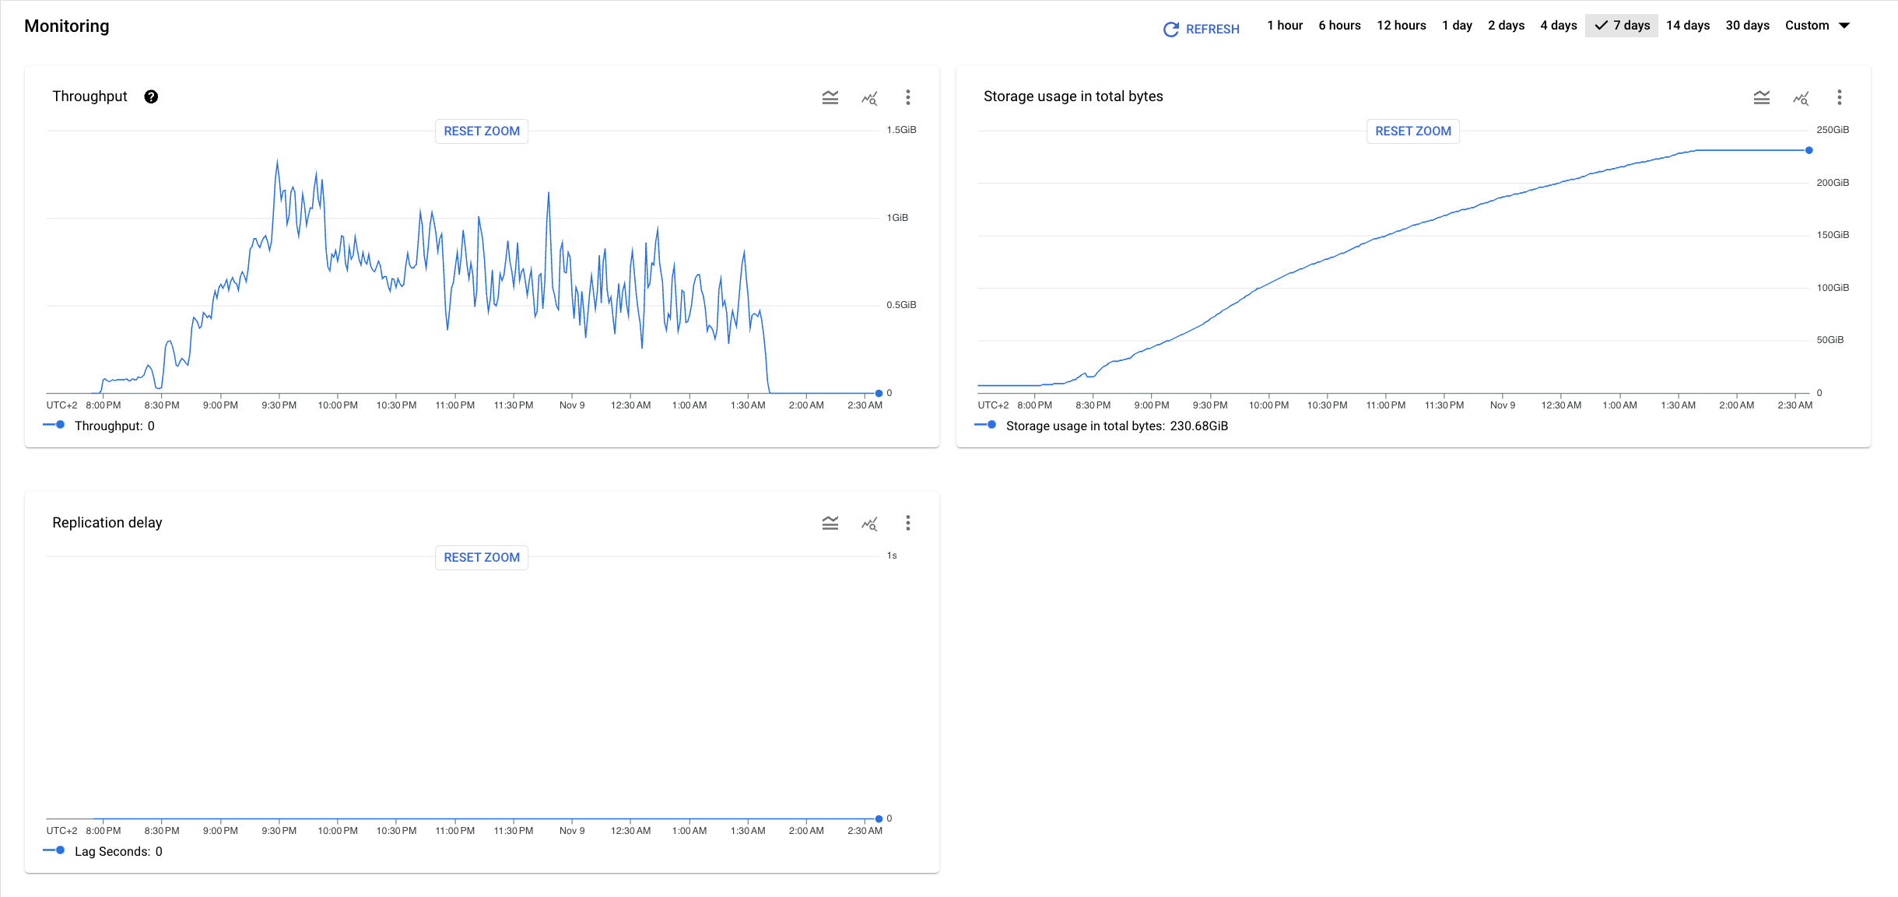Image resolution: width=1898 pixels, height=897 pixels.
Task: Click the latest Storage usage data point
Action: (x=1809, y=150)
